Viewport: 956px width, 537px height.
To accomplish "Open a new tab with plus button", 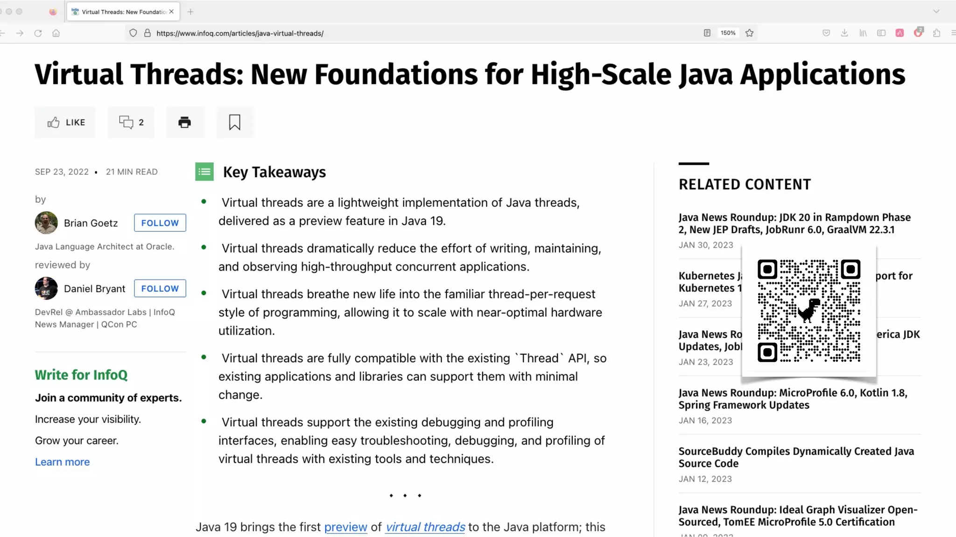I will [x=190, y=12].
